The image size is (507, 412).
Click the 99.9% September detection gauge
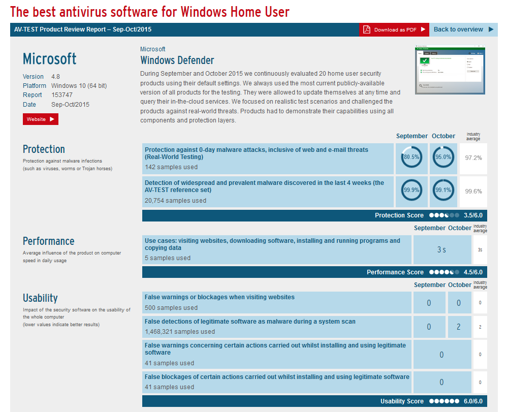coord(411,190)
